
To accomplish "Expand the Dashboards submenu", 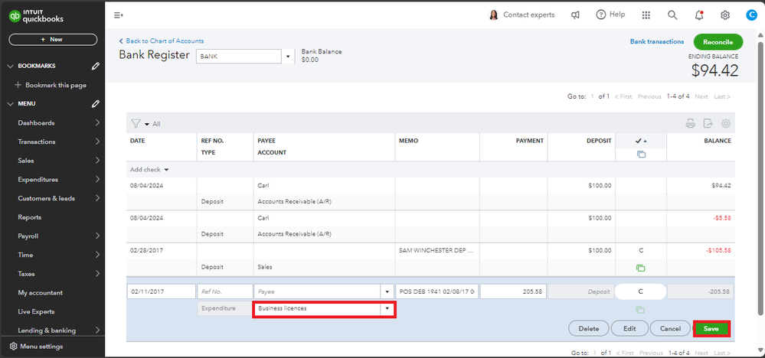I will [97, 122].
